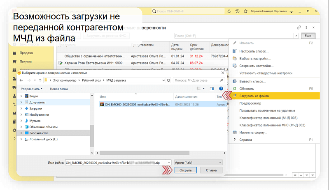
Task: Open the file type Архив (*.zip) dropdown
Action: (198, 163)
